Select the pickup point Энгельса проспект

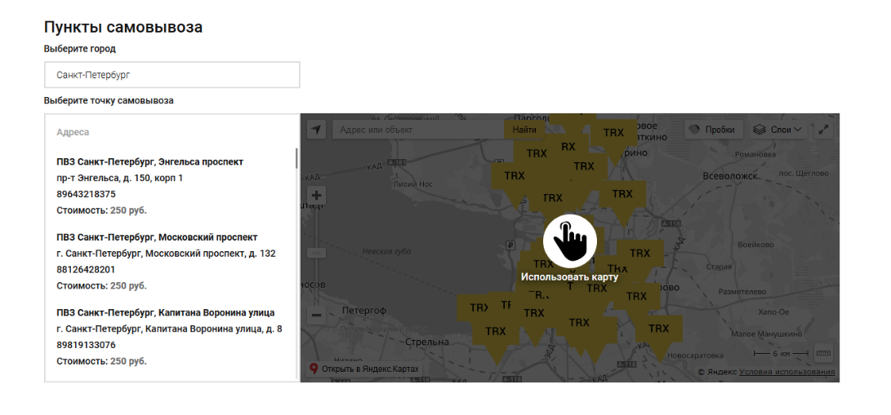(150, 161)
